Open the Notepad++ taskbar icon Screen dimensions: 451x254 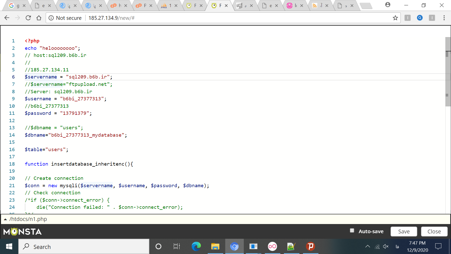point(291,246)
